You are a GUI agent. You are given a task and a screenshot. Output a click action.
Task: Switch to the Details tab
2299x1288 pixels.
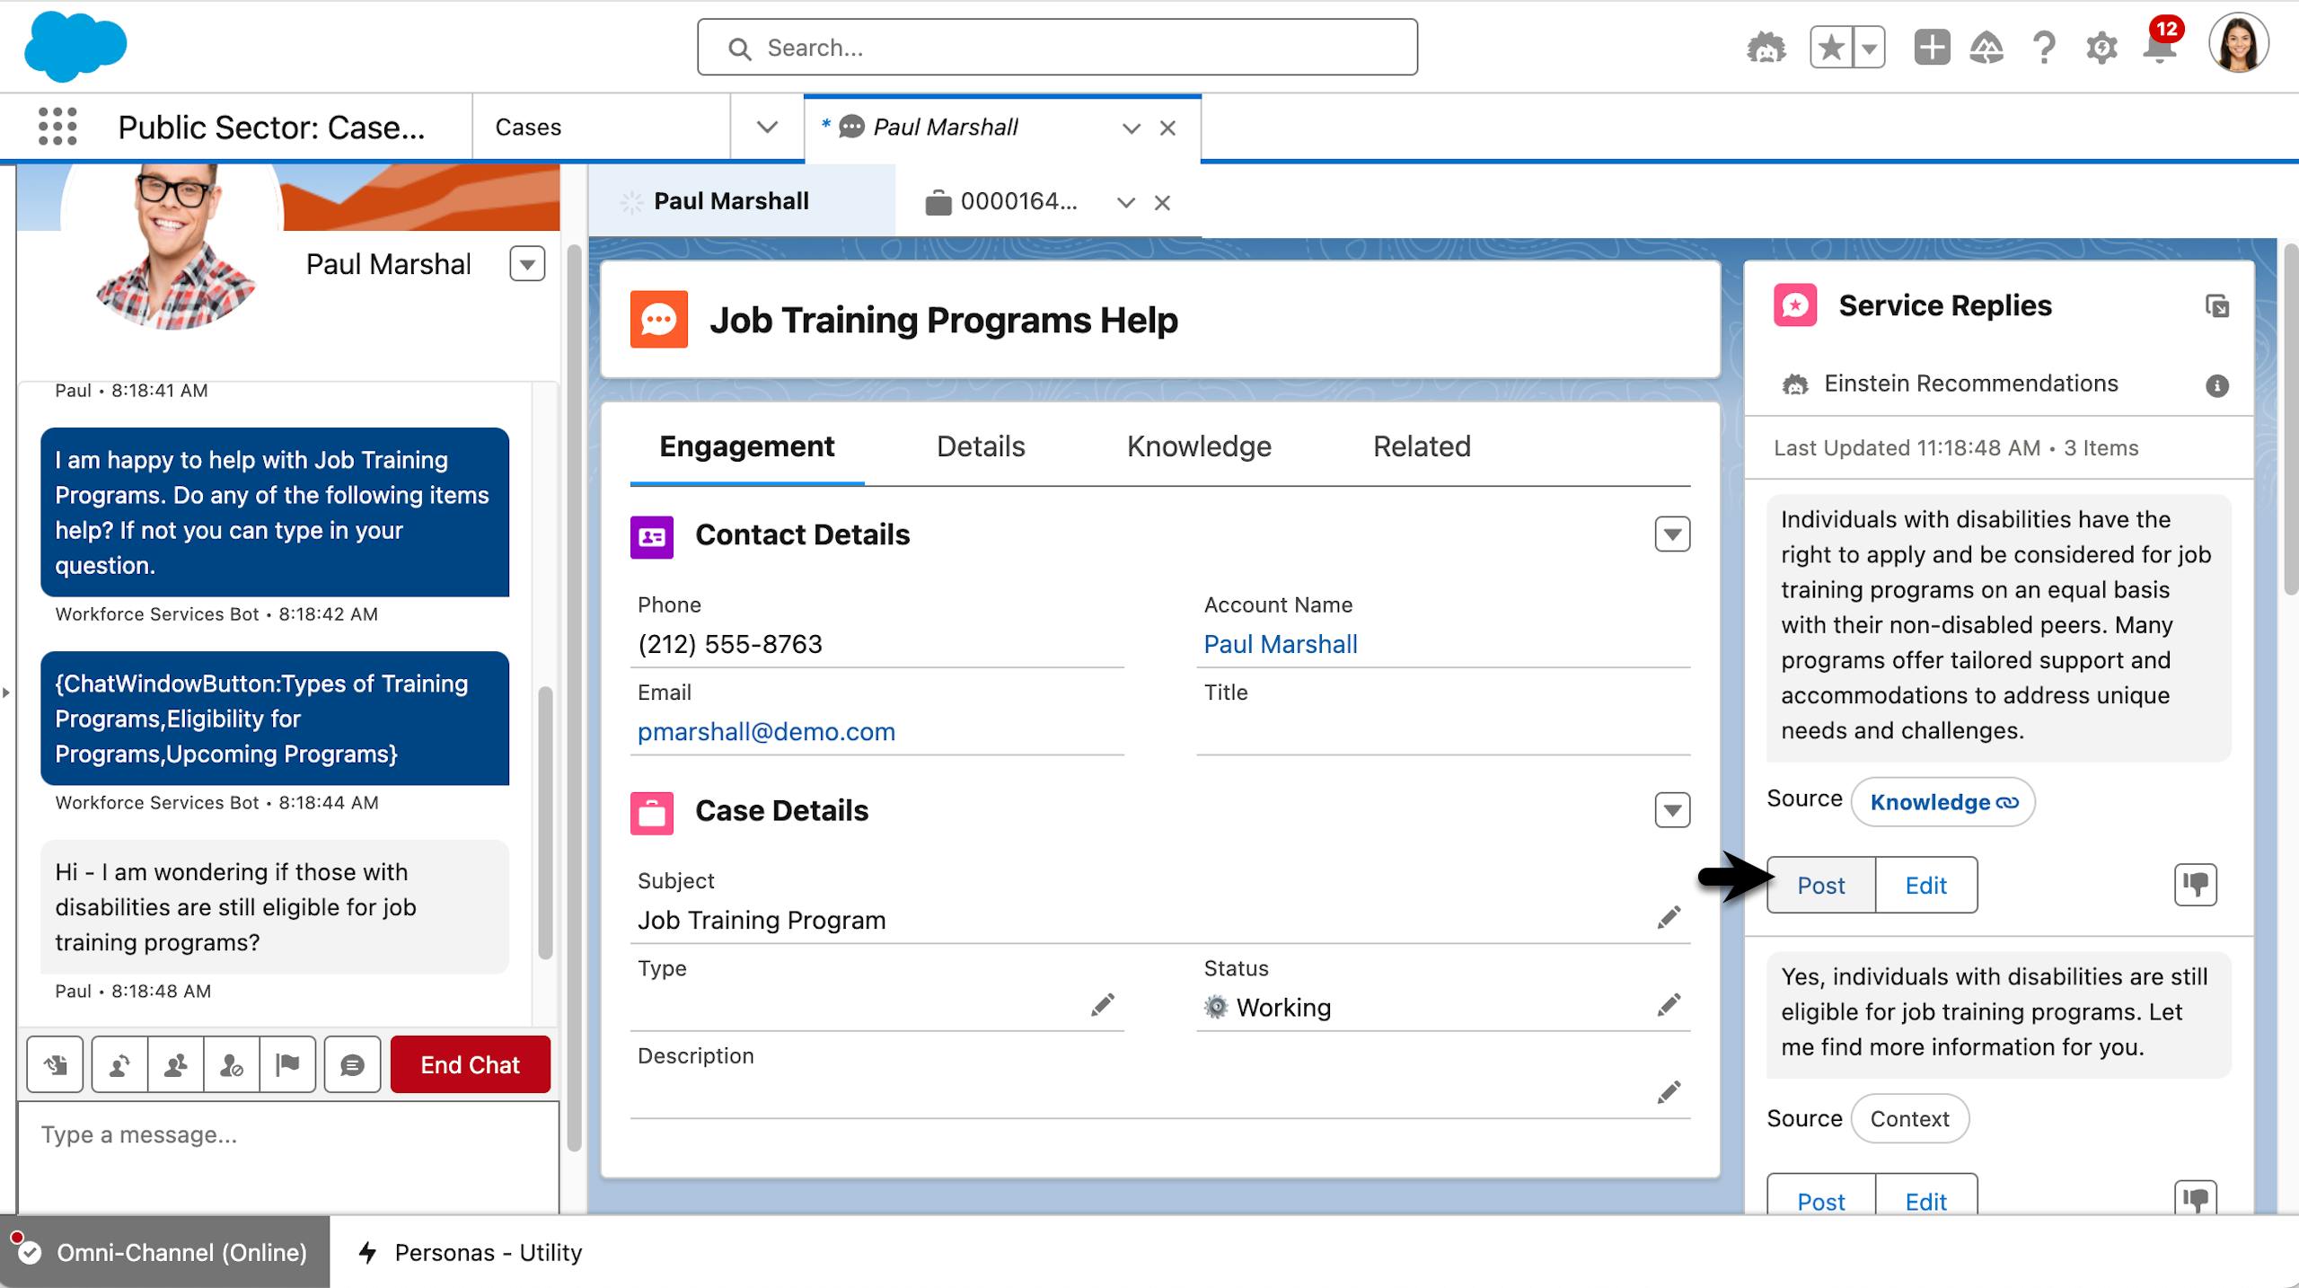click(980, 446)
